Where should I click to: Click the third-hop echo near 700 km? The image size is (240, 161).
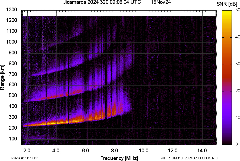pyautogui.click(x=43, y=74)
